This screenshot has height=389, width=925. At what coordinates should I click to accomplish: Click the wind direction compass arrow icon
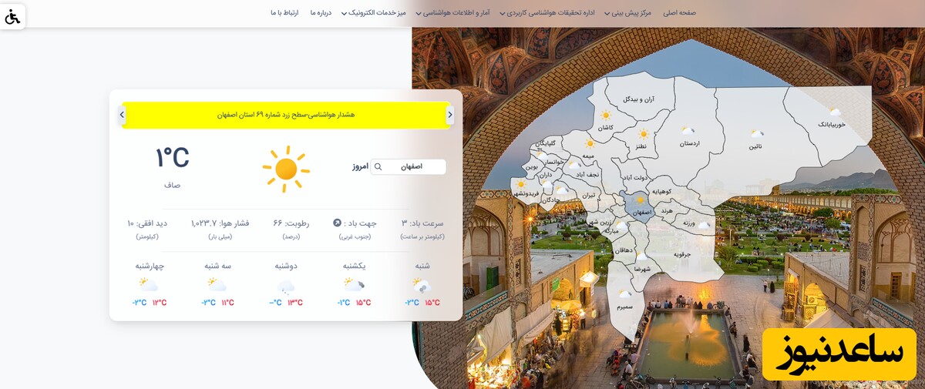337,223
